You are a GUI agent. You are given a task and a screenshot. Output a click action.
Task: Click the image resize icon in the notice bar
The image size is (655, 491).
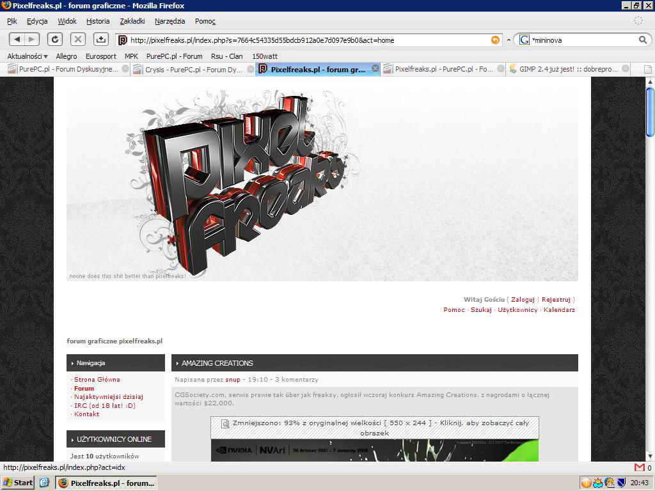pyautogui.click(x=225, y=424)
